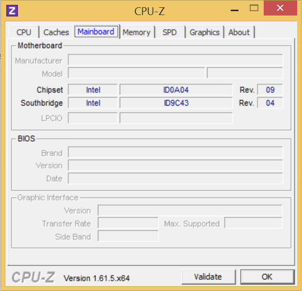This screenshot has width=302, height=291.
Task: Click the CPU-Z purple Z title icon
Action: (x=12, y=10)
